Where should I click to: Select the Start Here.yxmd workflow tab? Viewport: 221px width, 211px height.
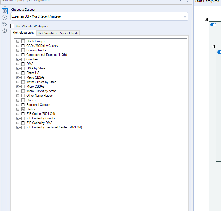pos(207,1)
